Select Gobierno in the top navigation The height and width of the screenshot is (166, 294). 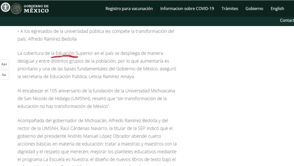pyautogui.click(x=254, y=9)
